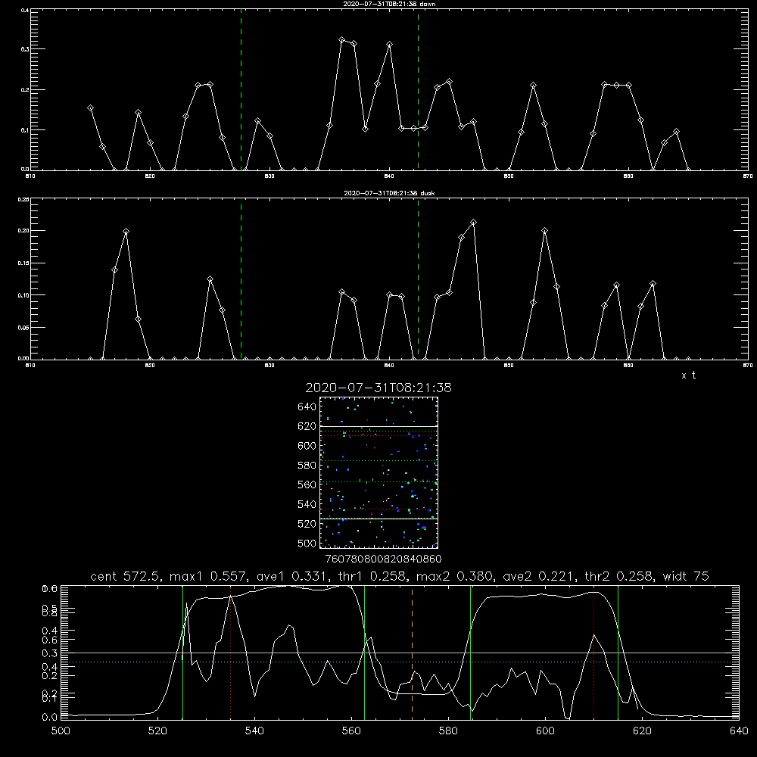The image size is (757, 757).
Task: Click the highest diamond marker in the dawn plot
Action: pos(342,40)
